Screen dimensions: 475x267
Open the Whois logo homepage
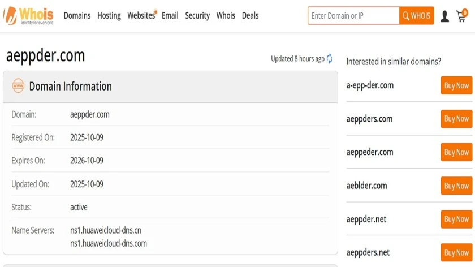coord(28,16)
